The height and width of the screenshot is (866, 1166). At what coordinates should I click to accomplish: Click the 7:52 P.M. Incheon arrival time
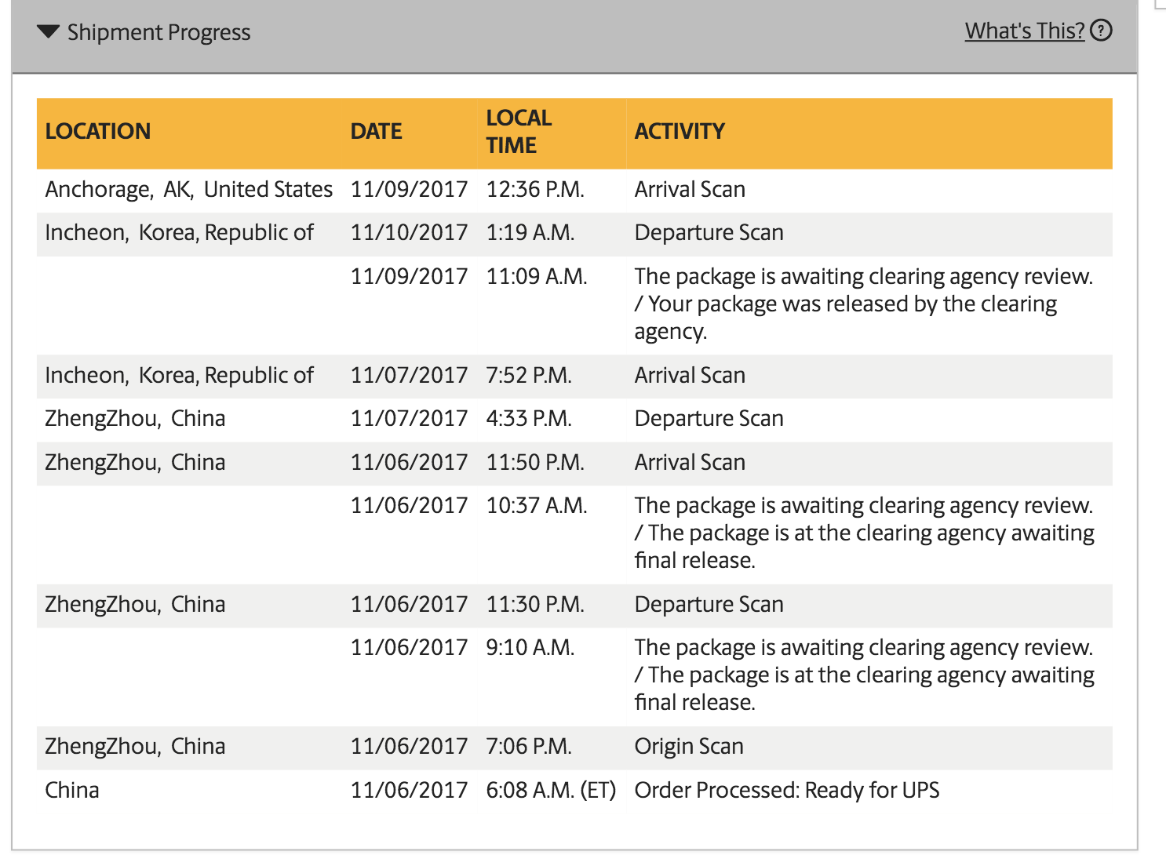pyautogui.click(x=529, y=375)
